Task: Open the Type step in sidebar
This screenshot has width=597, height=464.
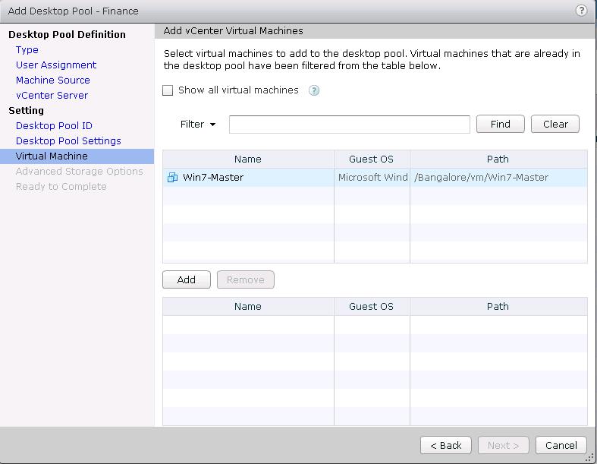Action: coord(27,50)
